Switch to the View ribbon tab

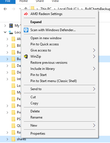point(55,1)
